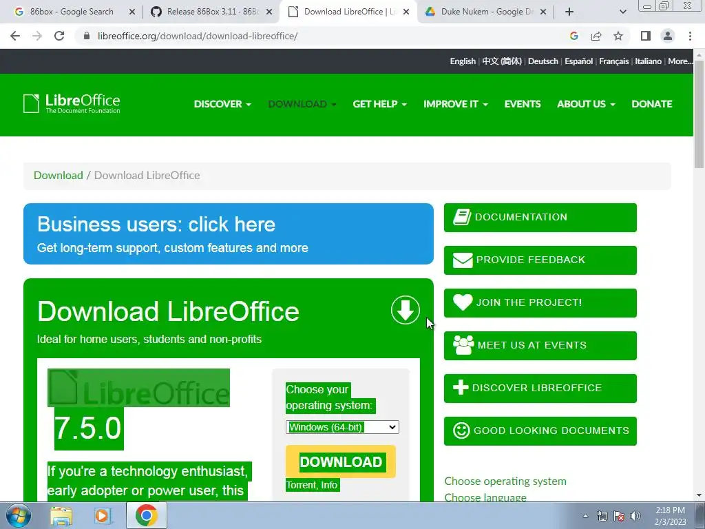Screen dimensions: 705x529
Task: Click the padlock site info icon
Action: click(87, 36)
